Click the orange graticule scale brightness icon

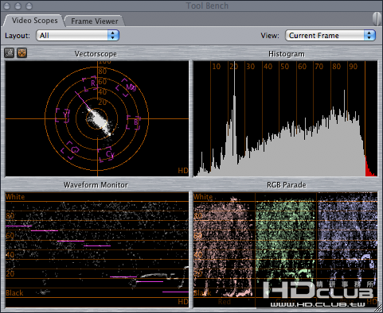[x=21, y=53]
